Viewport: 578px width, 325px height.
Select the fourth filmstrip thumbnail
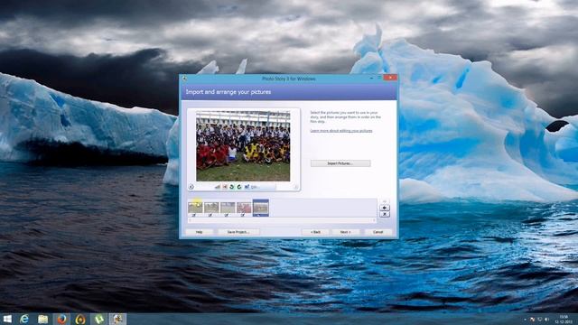click(x=244, y=208)
